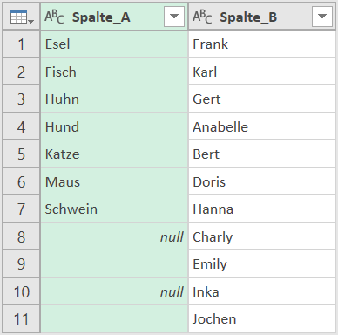Click the cell containing Doris
This screenshot has width=338, height=335.
(261, 181)
